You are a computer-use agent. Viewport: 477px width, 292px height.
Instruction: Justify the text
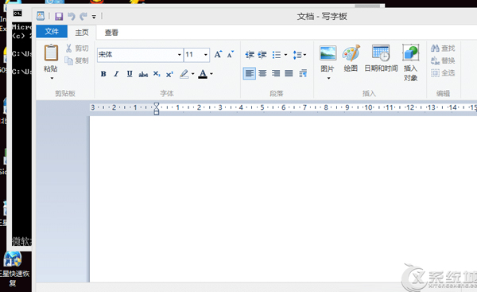click(289, 73)
